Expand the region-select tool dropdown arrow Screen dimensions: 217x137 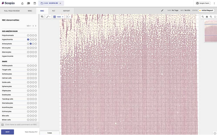pyautogui.click(x=70, y=17)
